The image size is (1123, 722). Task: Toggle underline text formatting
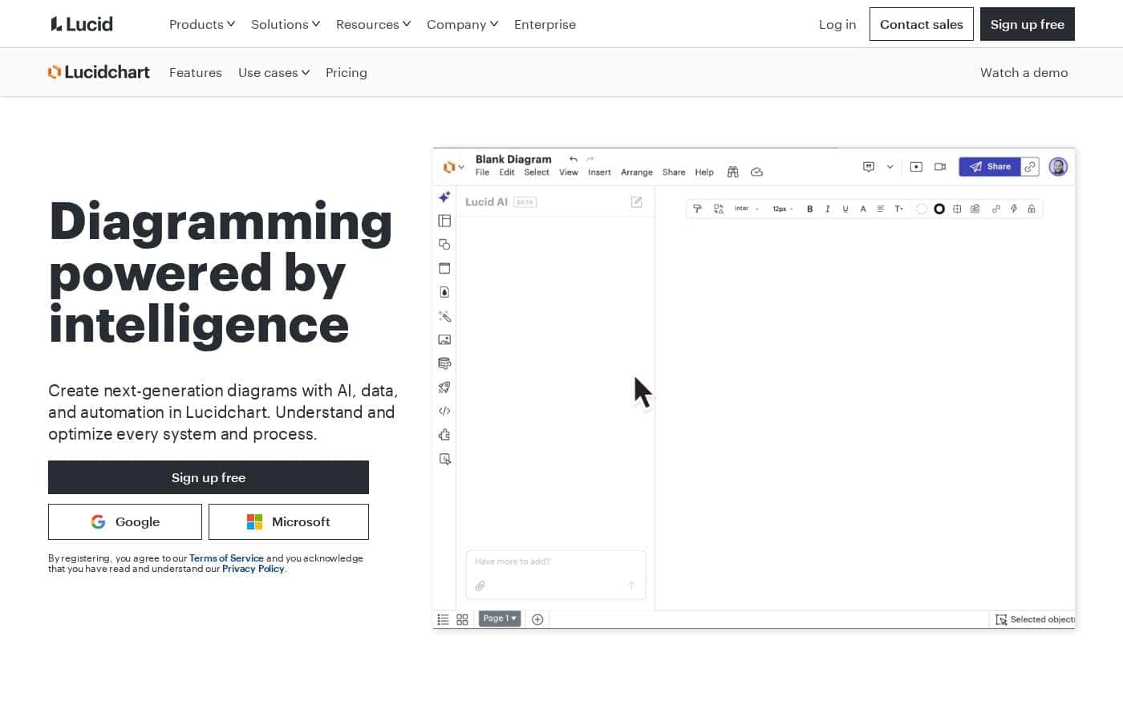pos(845,209)
